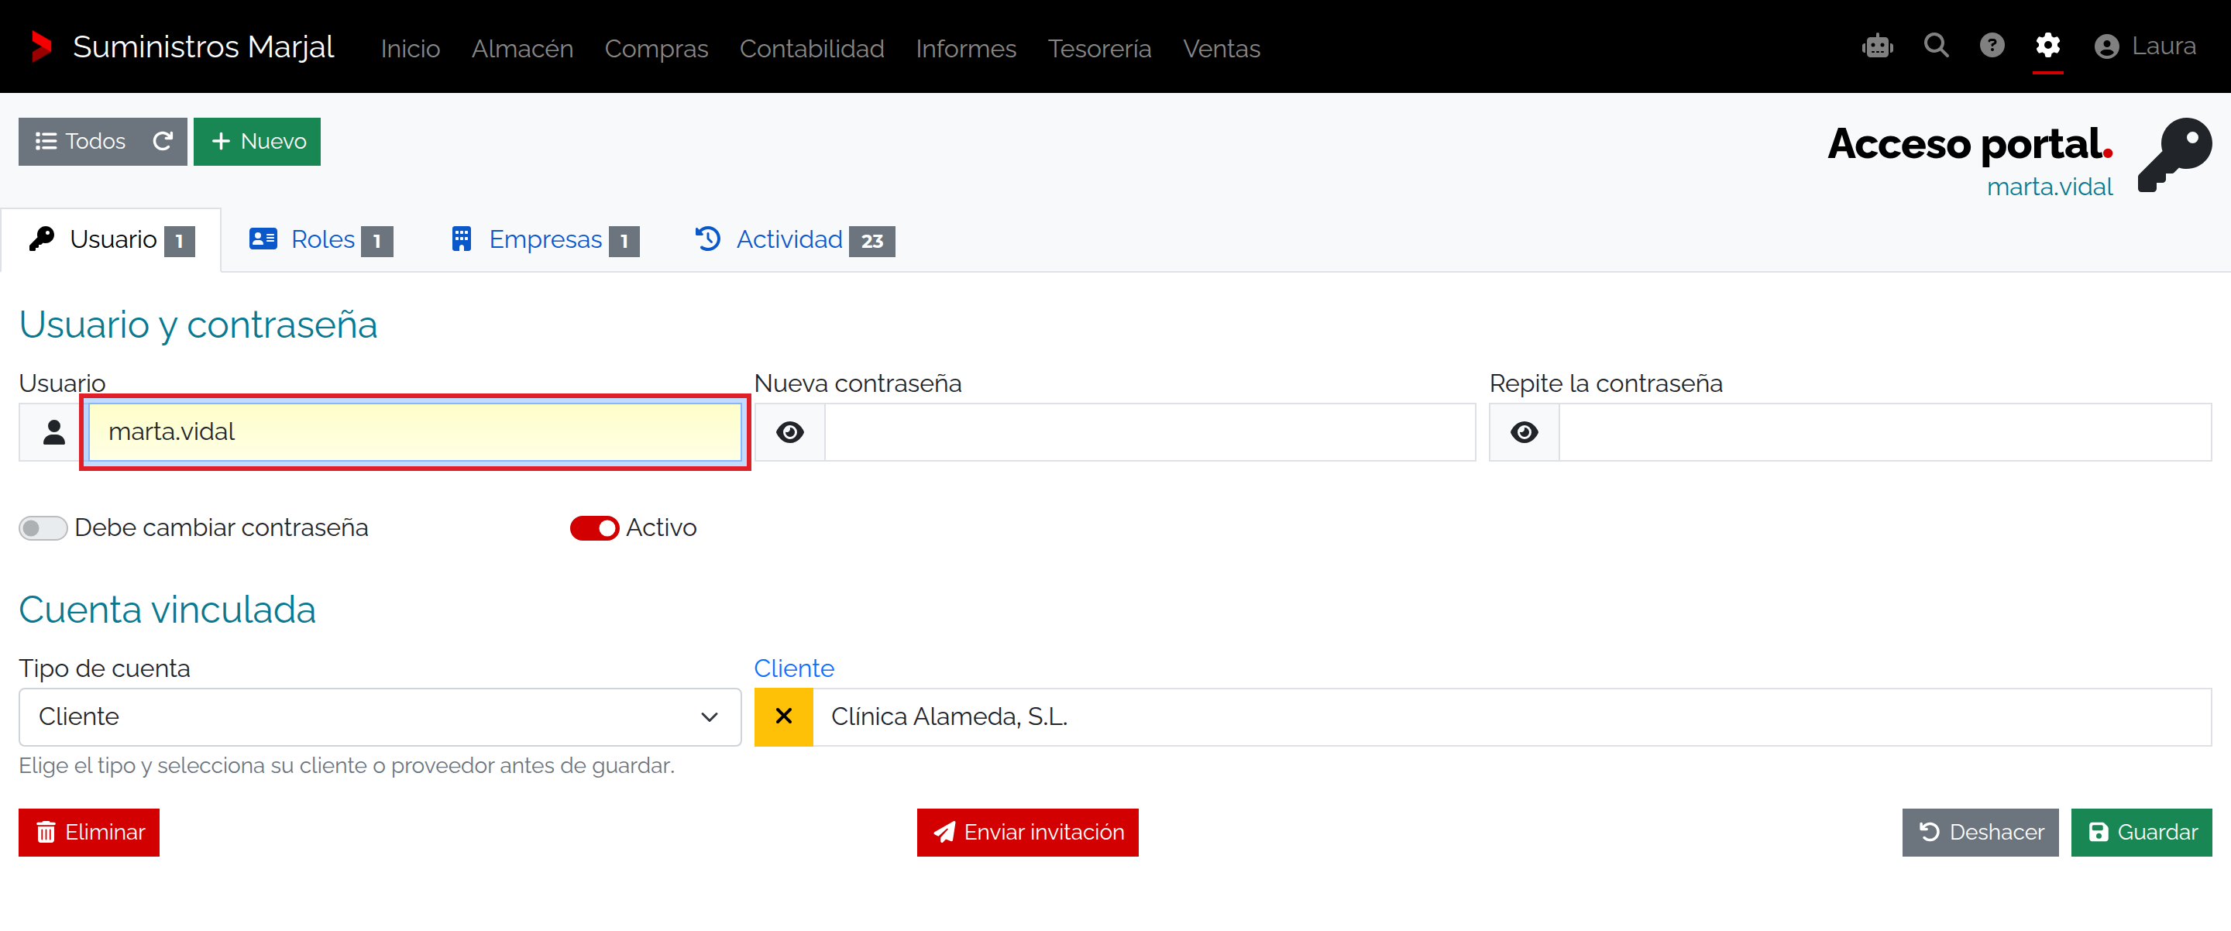Open the Informes menu

pyautogui.click(x=966, y=49)
